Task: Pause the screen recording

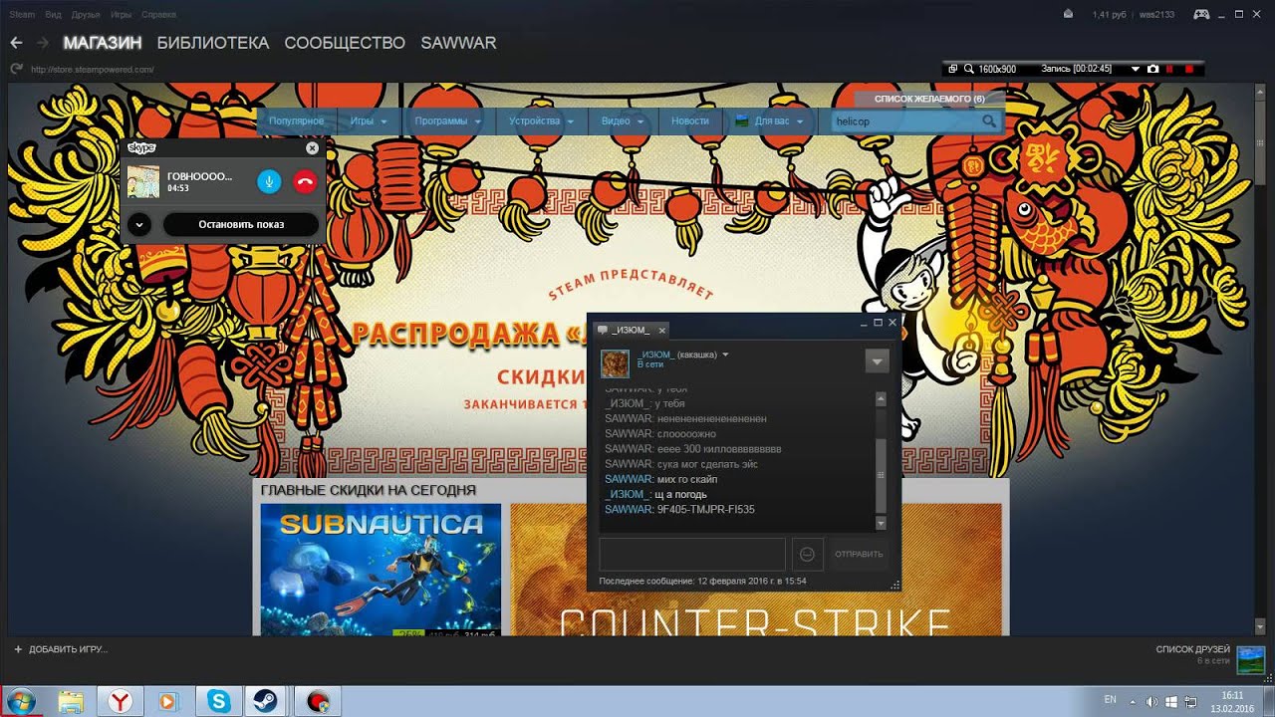Action: tap(1169, 69)
